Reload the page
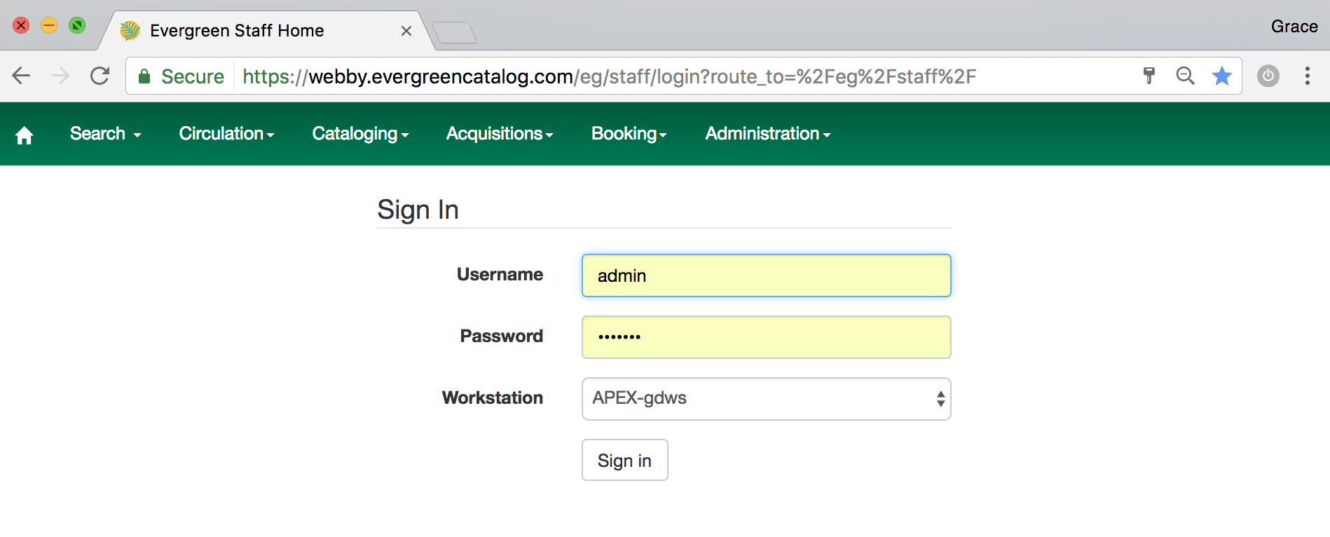1330x537 pixels. pyautogui.click(x=100, y=76)
